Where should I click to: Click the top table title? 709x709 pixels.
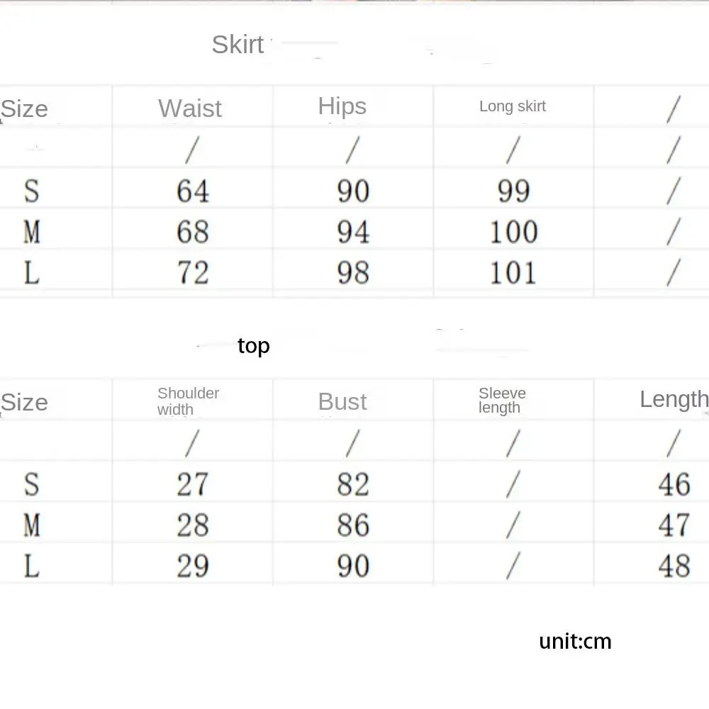click(x=254, y=346)
